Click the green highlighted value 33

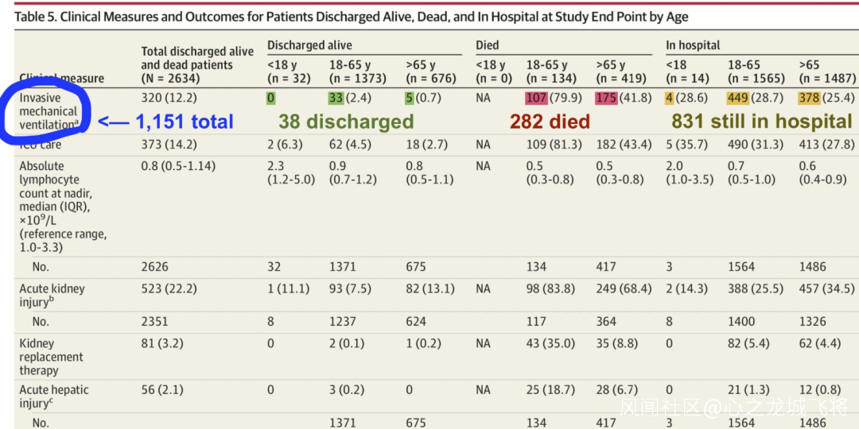pyautogui.click(x=337, y=99)
